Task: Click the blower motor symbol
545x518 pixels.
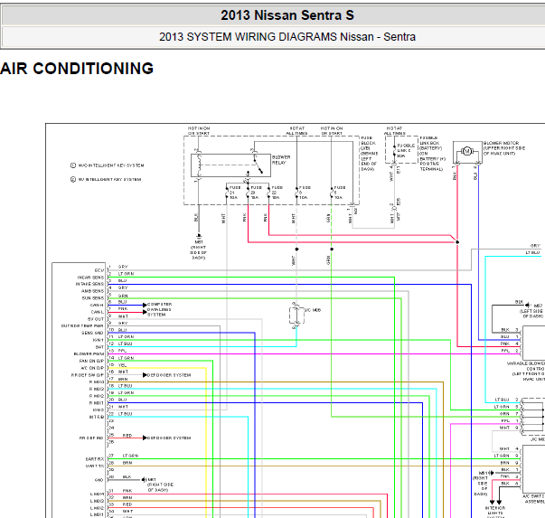Action: point(466,151)
